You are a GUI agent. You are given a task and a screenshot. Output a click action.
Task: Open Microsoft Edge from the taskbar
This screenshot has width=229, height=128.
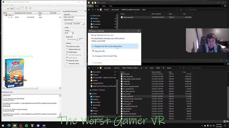[x=9, y=126]
